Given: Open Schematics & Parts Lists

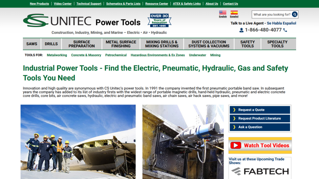Looking at the screenshot, I should [123, 4].
